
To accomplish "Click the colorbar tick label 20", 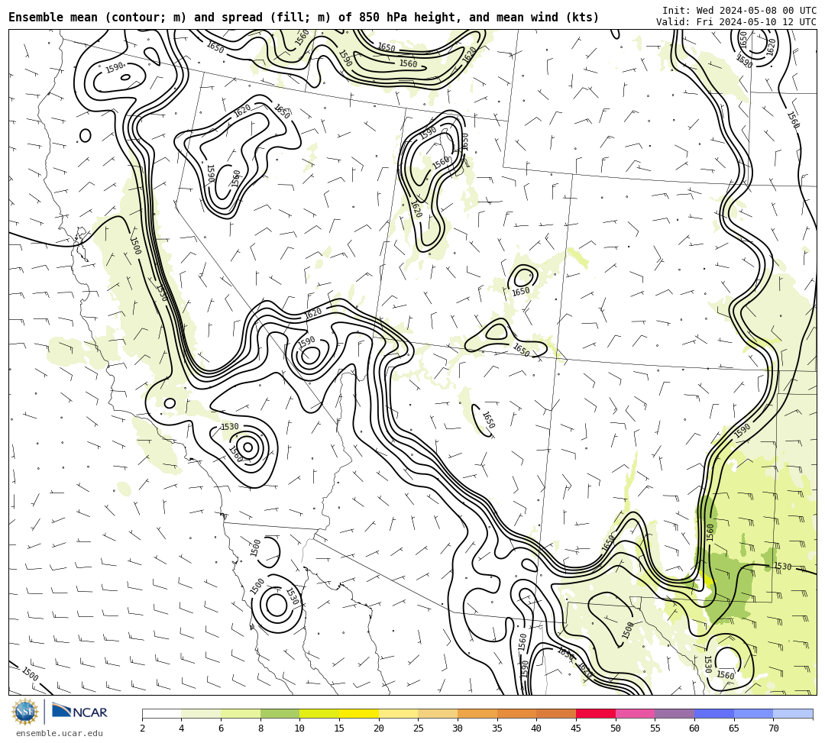I will pyautogui.click(x=379, y=728).
